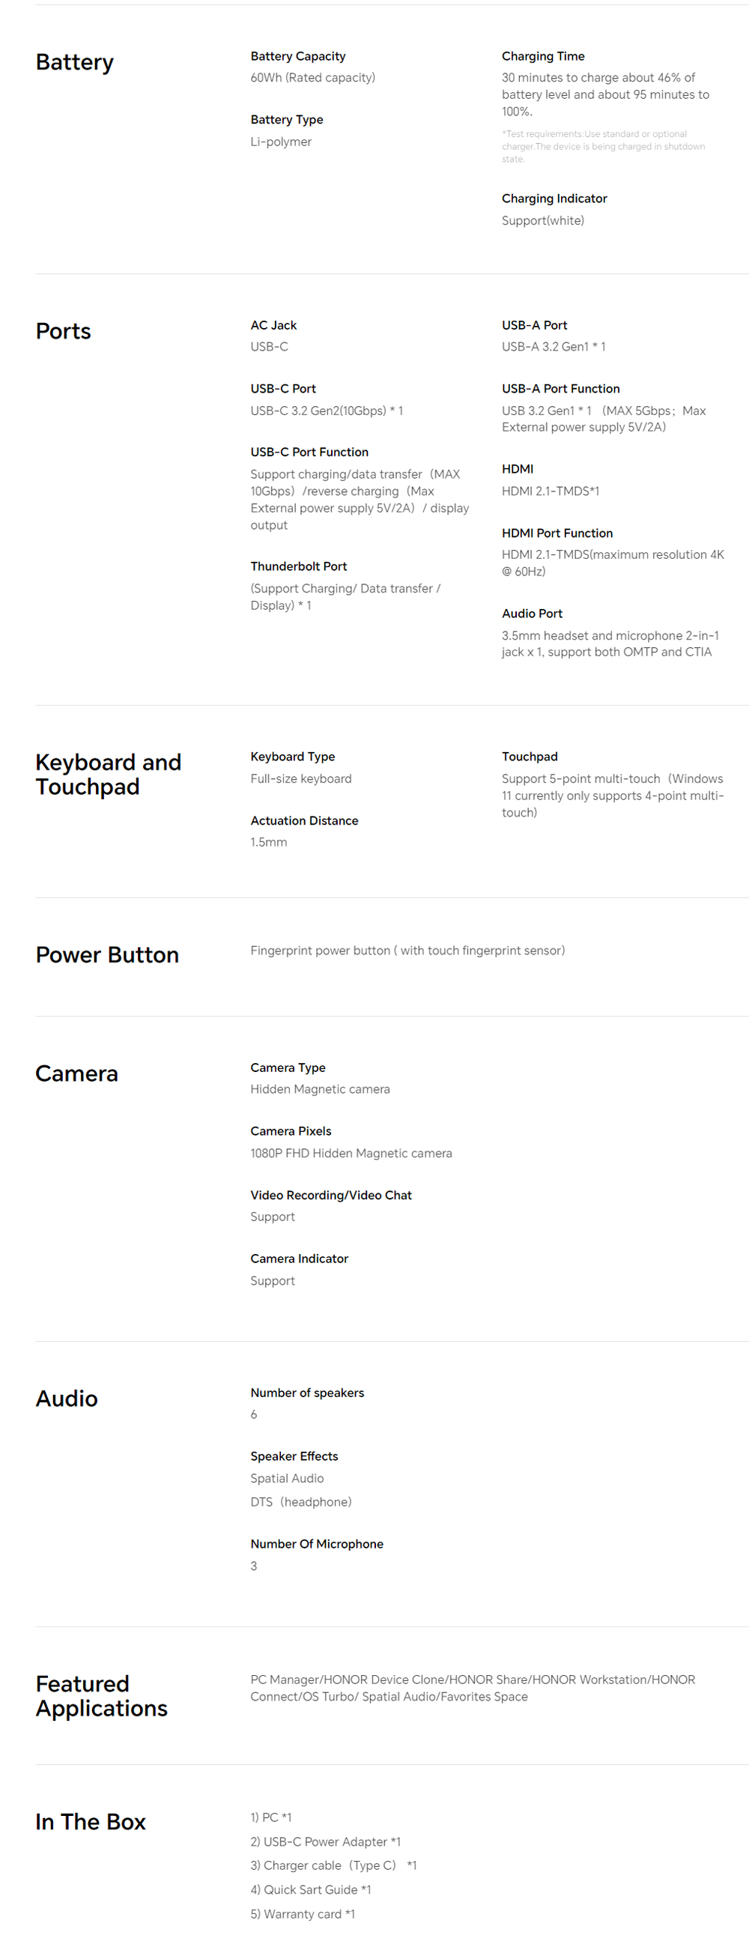Click the Keyboard and Touchpad heading
The image size is (749, 1956).
click(108, 774)
